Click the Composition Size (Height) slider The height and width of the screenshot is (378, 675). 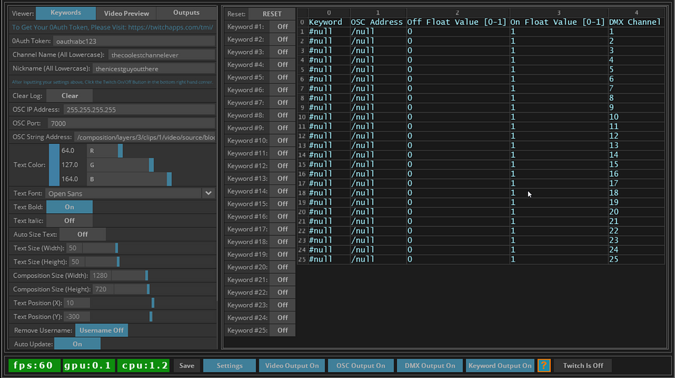tap(165, 289)
